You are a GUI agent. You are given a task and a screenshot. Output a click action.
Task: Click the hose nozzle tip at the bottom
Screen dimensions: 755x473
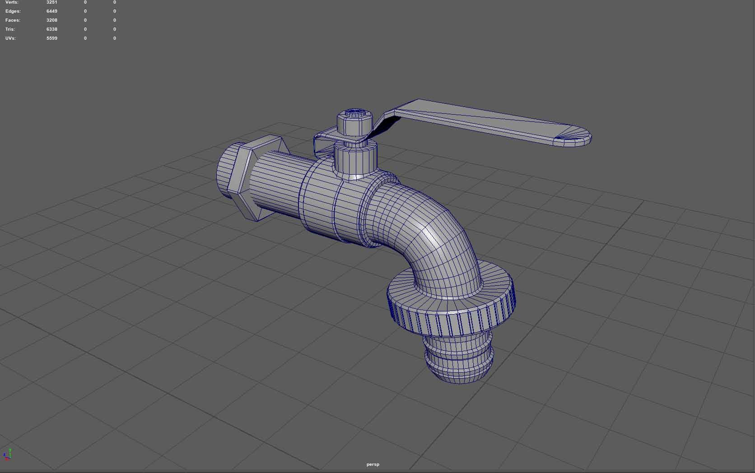458,363
